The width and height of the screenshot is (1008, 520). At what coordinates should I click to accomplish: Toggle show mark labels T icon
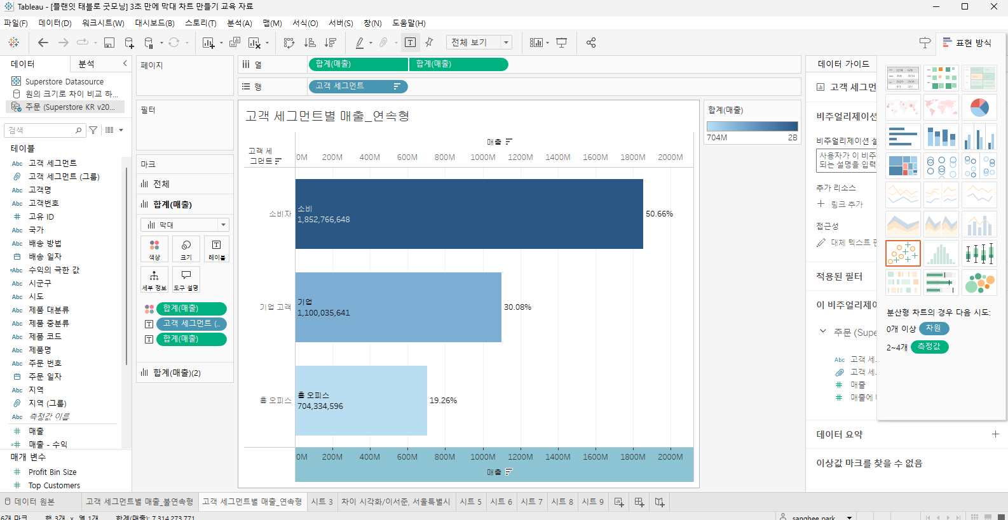411,43
